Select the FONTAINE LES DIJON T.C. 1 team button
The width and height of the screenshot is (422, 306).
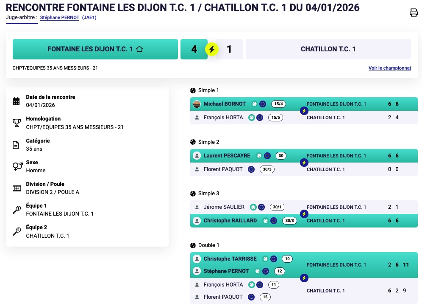(95, 49)
